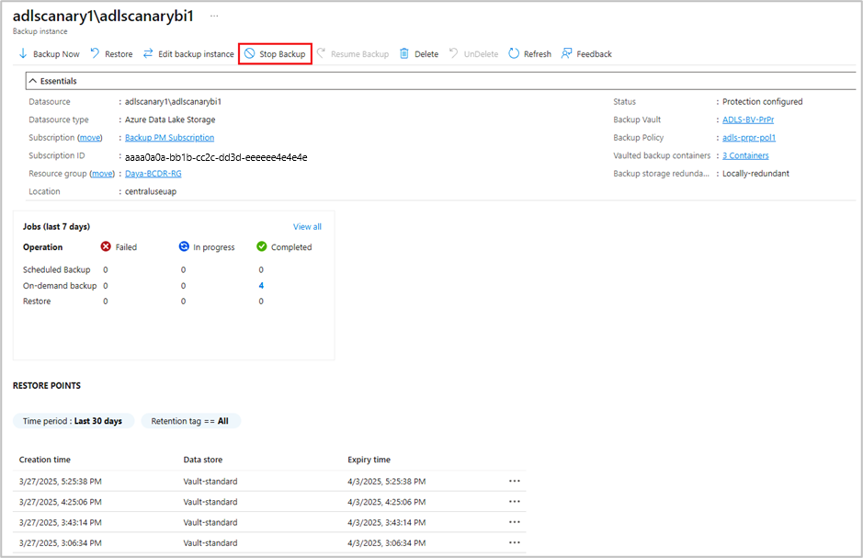Open the Retention tag All filter
Image resolution: width=863 pixels, height=558 pixels.
coord(190,421)
